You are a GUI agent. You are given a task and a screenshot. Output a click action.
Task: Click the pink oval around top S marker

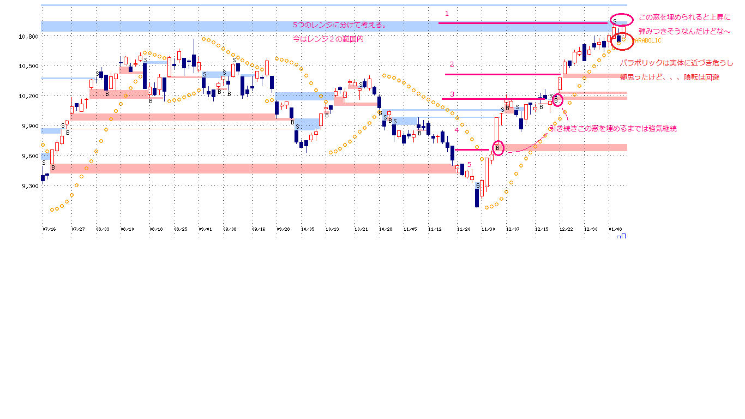[621, 20]
